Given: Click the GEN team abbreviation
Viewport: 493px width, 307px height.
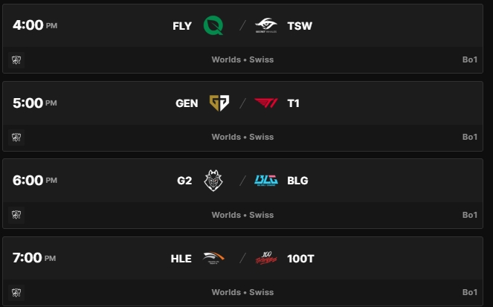Looking at the screenshot, I should click(187, 103).
